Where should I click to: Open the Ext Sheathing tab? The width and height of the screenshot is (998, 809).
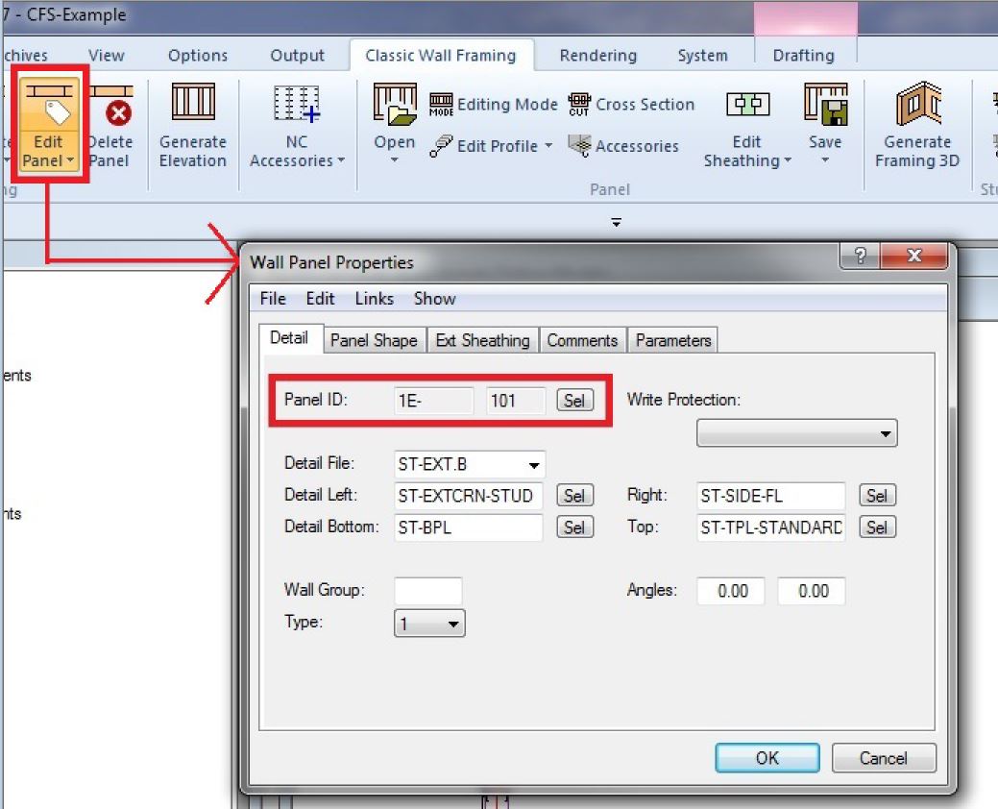(x=482, y=340)
